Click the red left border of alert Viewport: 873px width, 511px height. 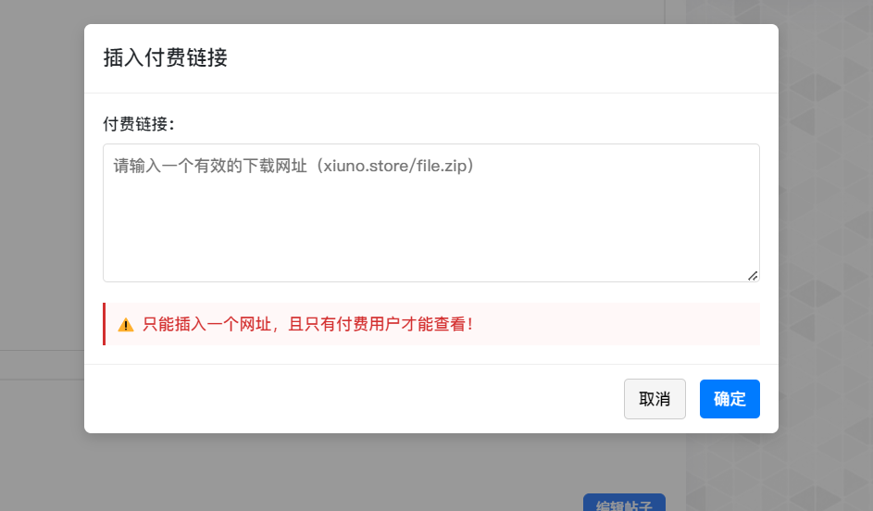pyautogui.click(x=105, y=324)
